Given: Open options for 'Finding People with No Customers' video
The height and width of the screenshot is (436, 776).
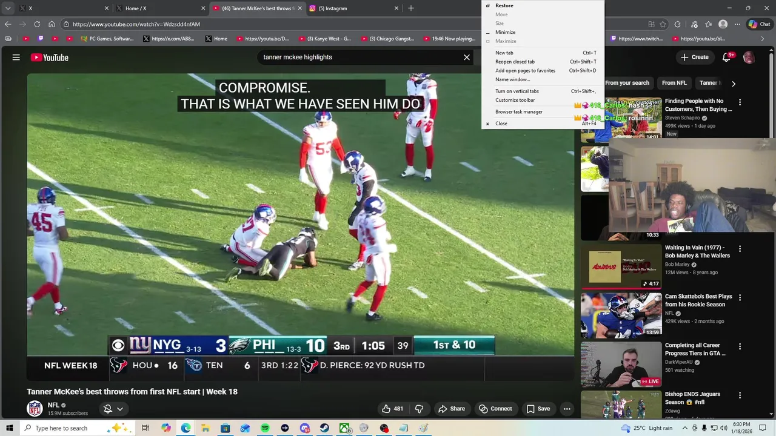Looking at the screenshot, I should tap(740, 102).
